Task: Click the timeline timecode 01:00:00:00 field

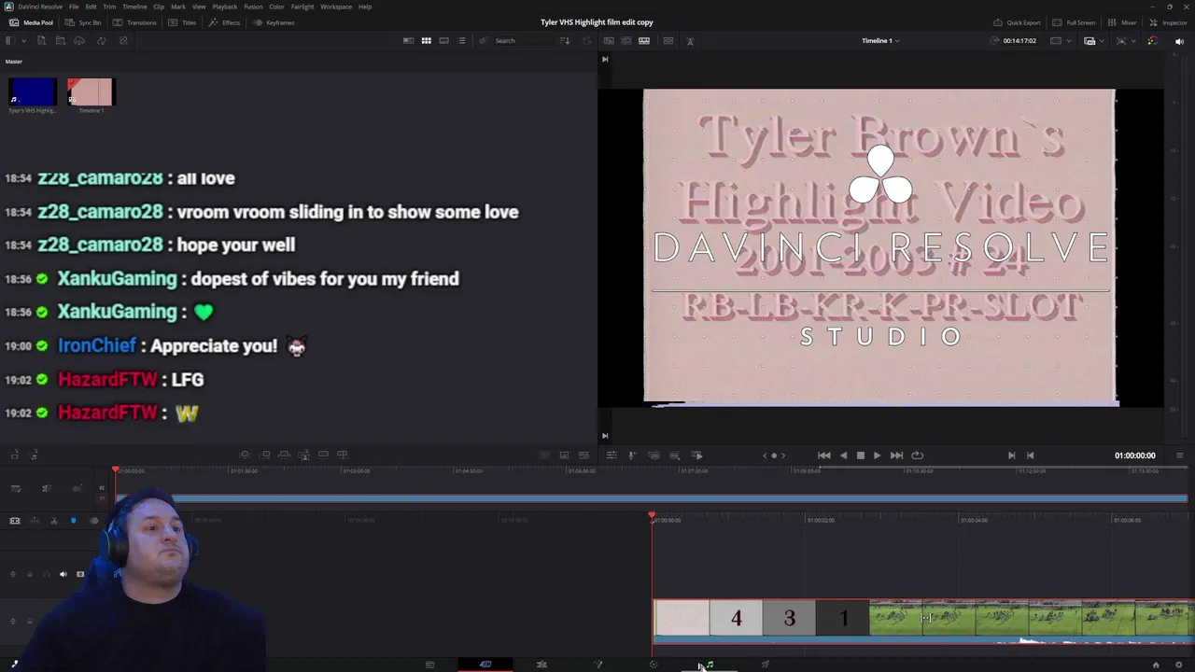Action: coord(1134,455)
